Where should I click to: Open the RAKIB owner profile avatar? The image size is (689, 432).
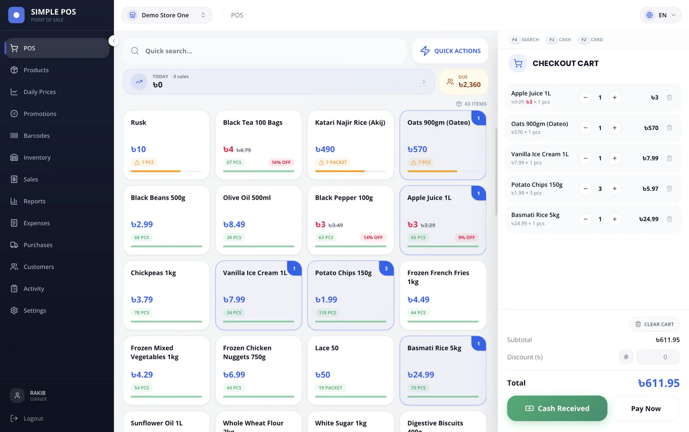point(17,396)
